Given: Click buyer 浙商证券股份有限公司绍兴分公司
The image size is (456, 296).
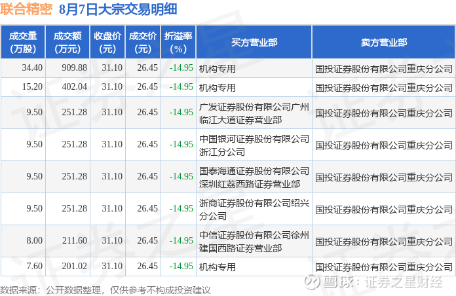Looking at the screenshot, I should (254, 210).
